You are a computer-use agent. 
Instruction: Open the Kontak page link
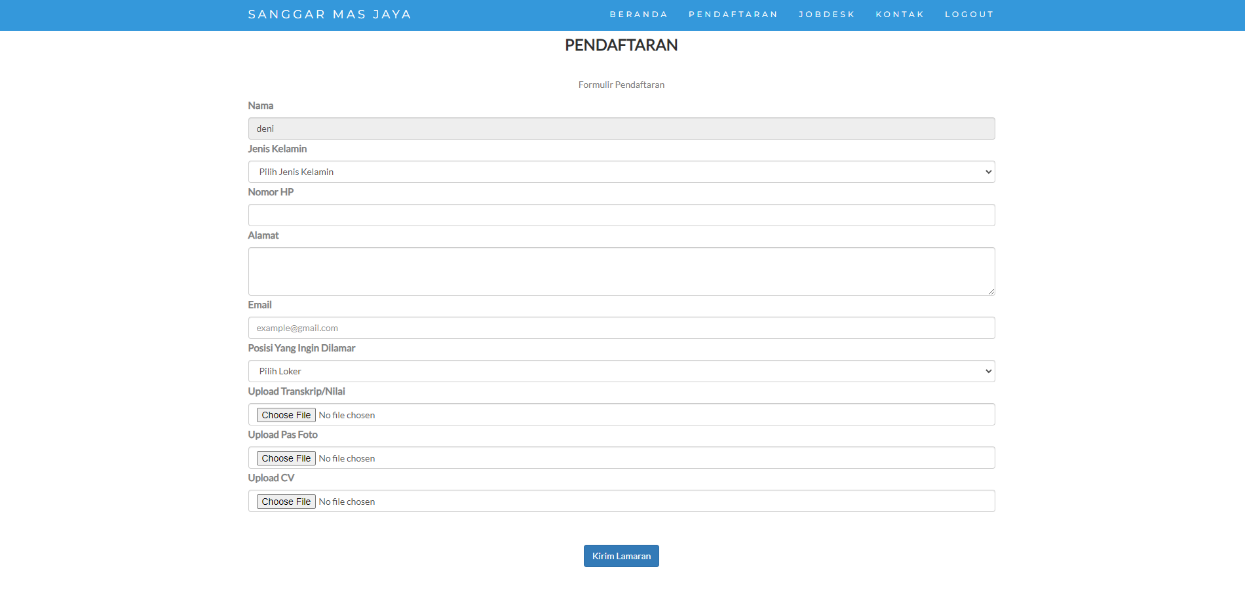pos(900,14)
